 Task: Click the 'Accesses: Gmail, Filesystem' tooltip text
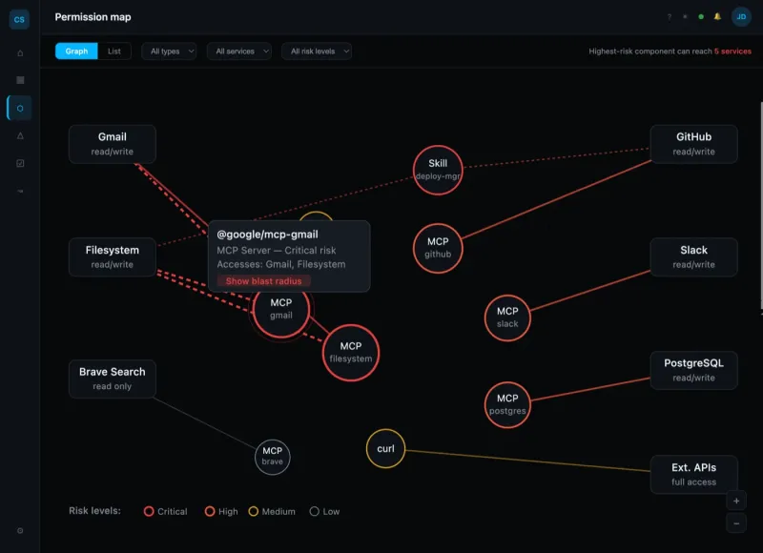[280, 264]
